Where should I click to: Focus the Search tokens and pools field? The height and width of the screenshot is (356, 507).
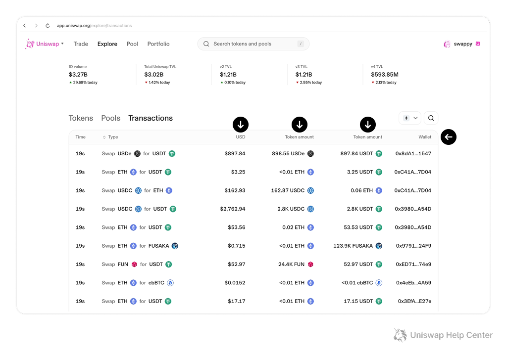[x=253, y=44]
